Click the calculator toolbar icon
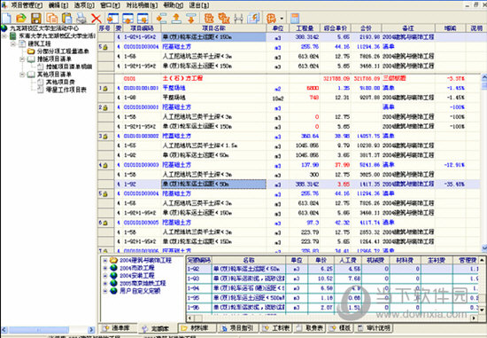Image resolution: width=487 pixels, height=338 pixels. [x=295, y=18]
